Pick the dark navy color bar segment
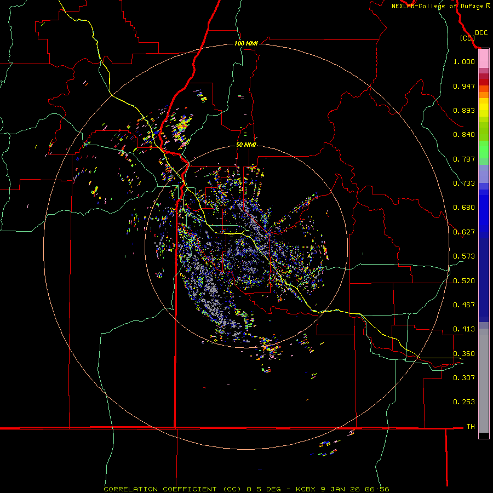Image resolution: width=493 pixels, height=493 pixels. [x=484, y=280]
